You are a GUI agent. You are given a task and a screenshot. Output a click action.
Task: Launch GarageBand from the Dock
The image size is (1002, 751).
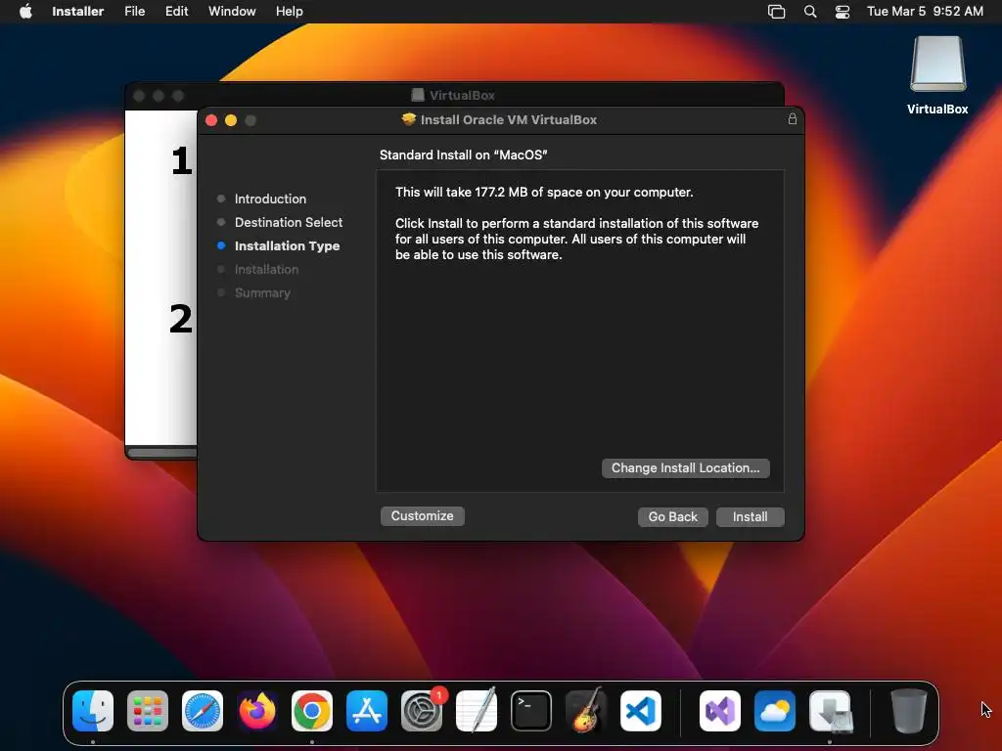(x=586, y=711)
